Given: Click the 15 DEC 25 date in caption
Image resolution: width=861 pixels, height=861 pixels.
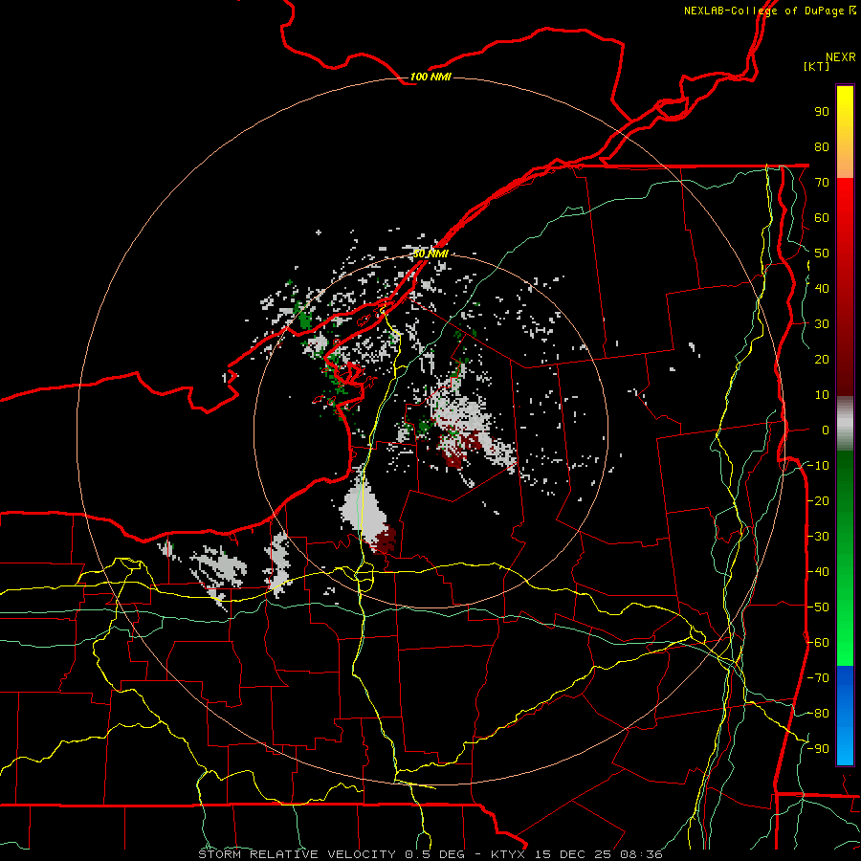Looking at the screenshot, I should point(574,854).
